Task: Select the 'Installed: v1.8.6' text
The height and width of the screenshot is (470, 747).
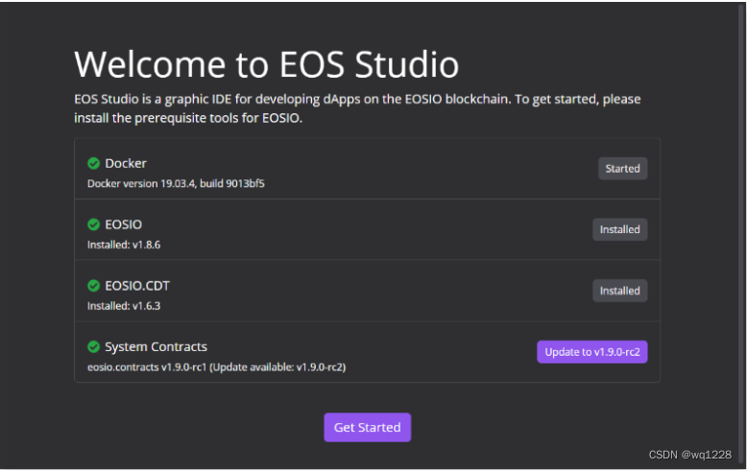Action: 124,245
